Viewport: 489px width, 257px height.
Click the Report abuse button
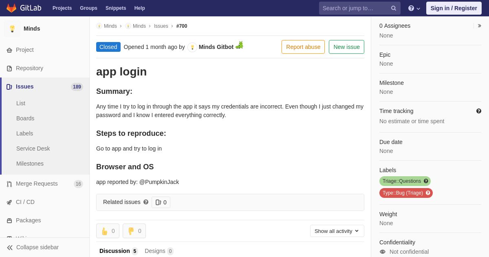click(x=303, y=47)
